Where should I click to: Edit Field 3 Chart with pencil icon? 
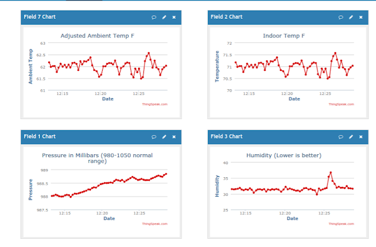(x=351, y=137)
